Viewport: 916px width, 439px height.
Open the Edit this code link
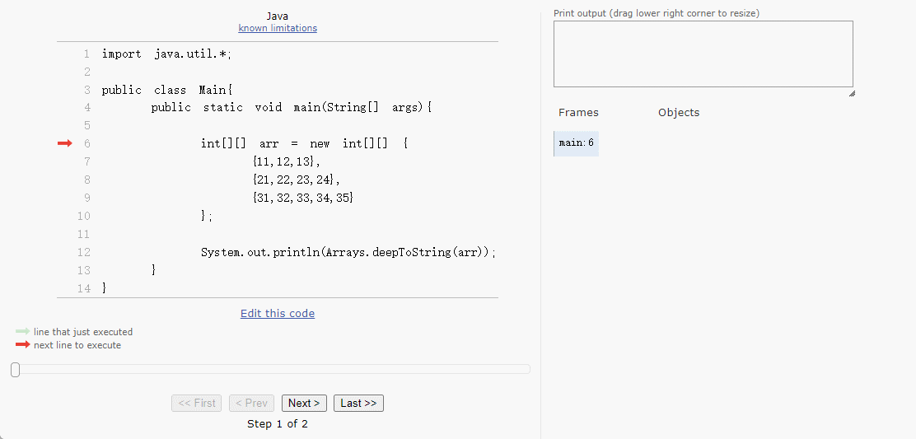coord(278,314)
